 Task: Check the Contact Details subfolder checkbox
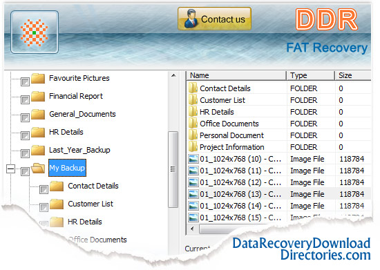tap(44, 189)
